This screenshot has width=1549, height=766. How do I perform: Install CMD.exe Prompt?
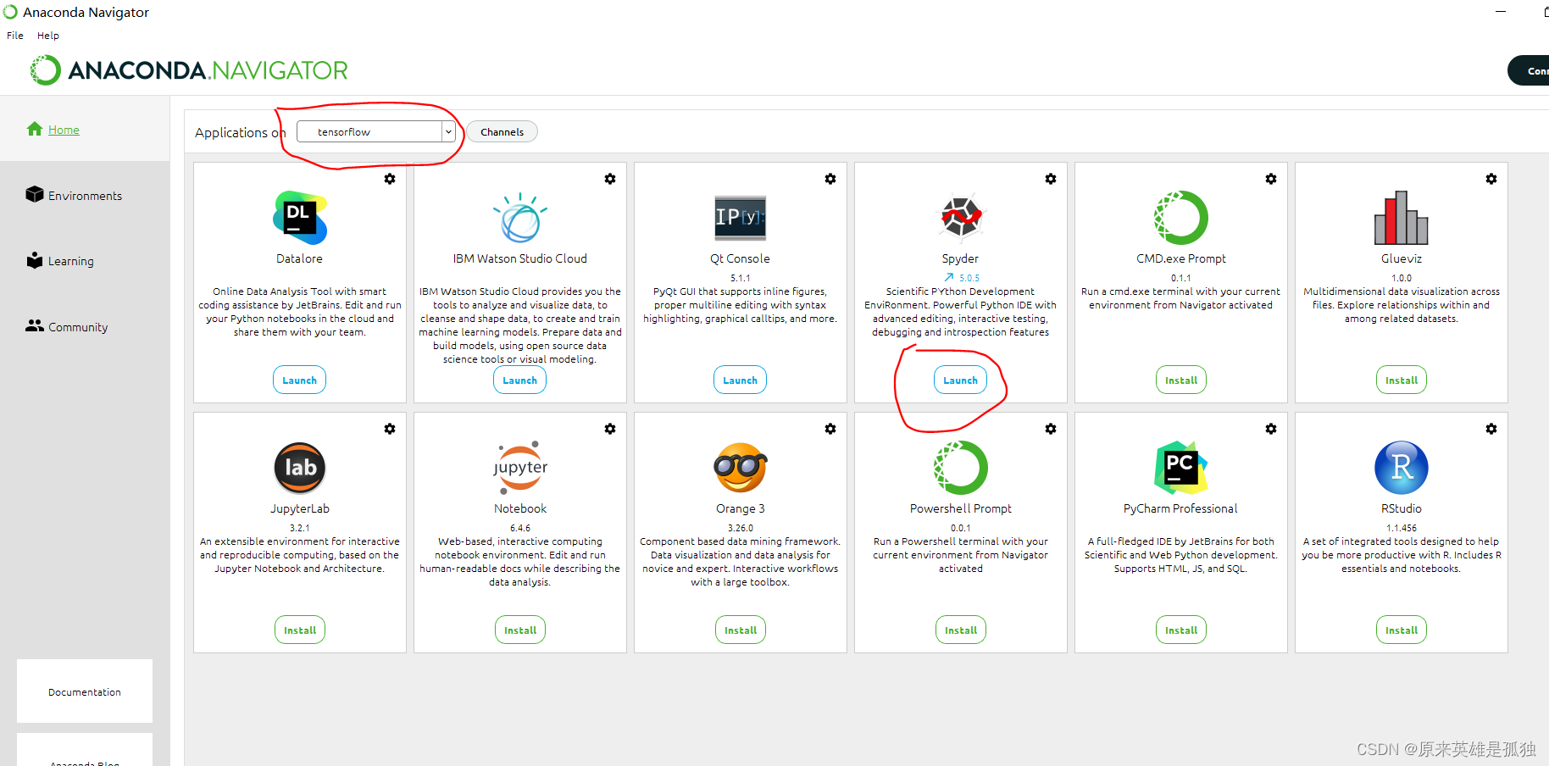[1181, 380]
